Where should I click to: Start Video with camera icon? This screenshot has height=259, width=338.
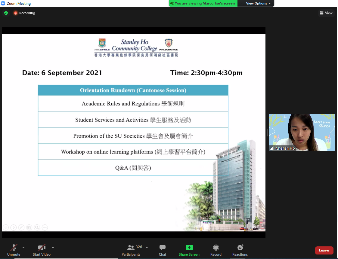coord(42,250)
